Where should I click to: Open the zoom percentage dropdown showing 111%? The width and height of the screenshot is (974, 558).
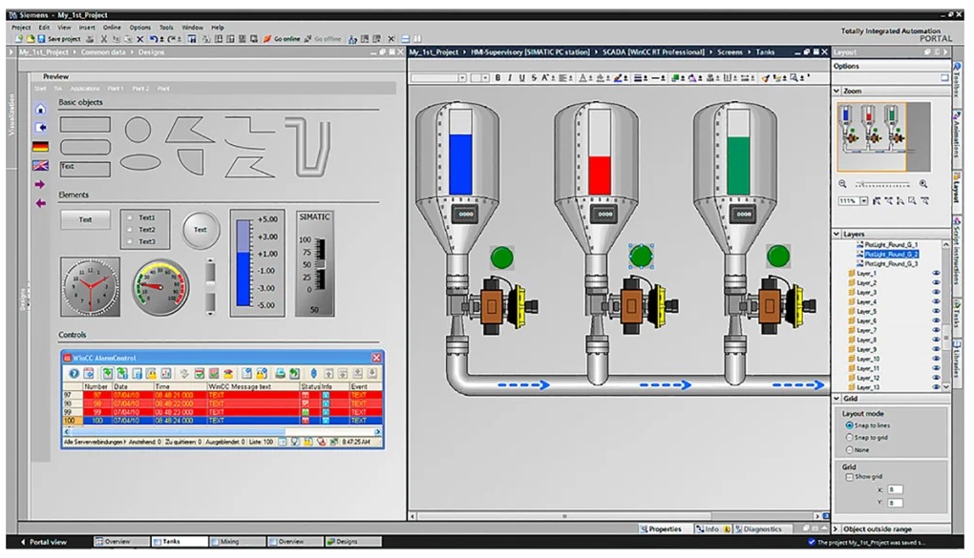[x=865, y=200]
